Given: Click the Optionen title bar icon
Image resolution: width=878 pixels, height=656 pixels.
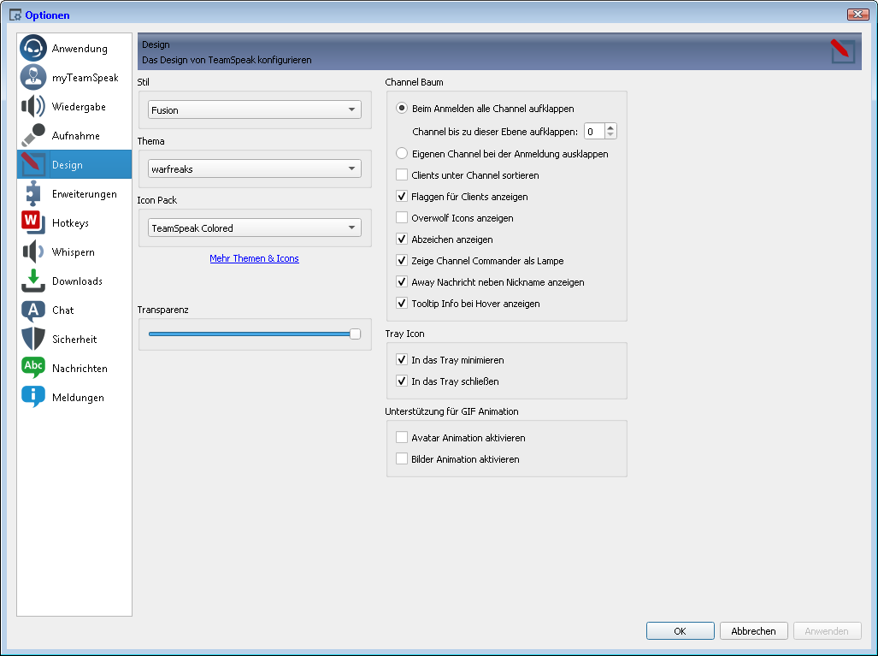Looking at the screenshot, I should (15, 15).
